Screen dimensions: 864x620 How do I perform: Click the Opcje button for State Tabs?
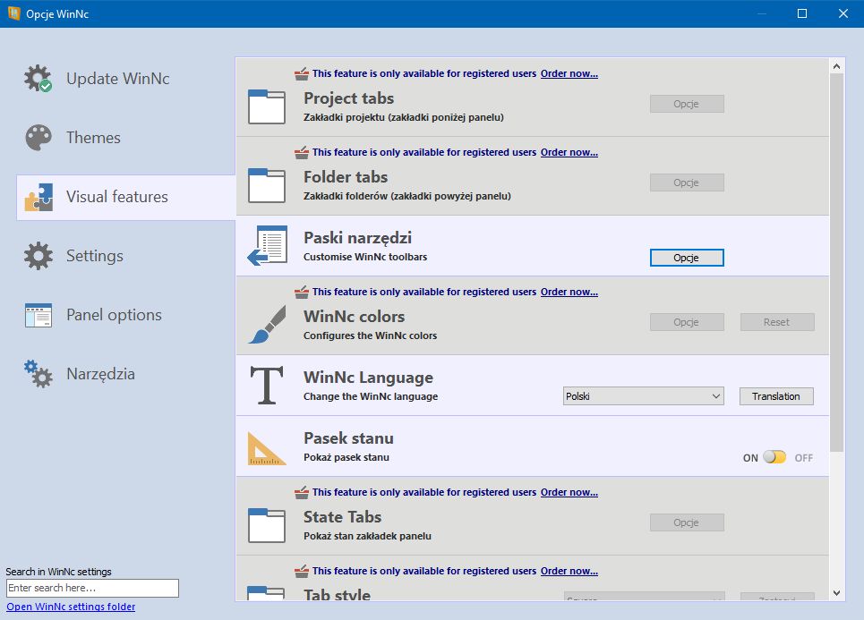(x=687, y=522)
